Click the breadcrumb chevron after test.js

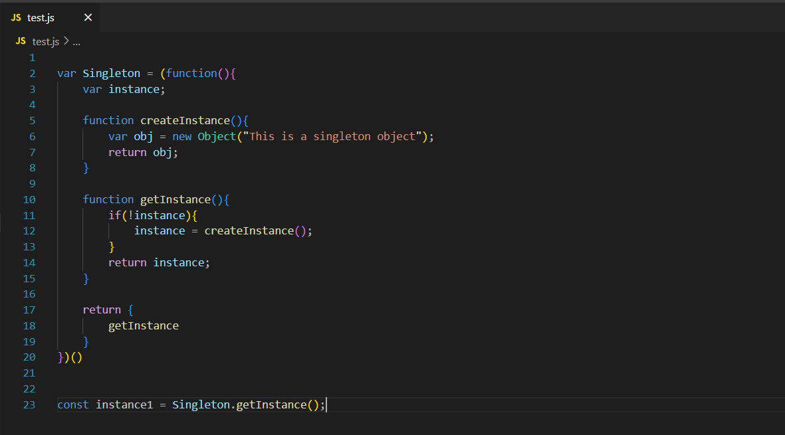click(x=66, y=41)
